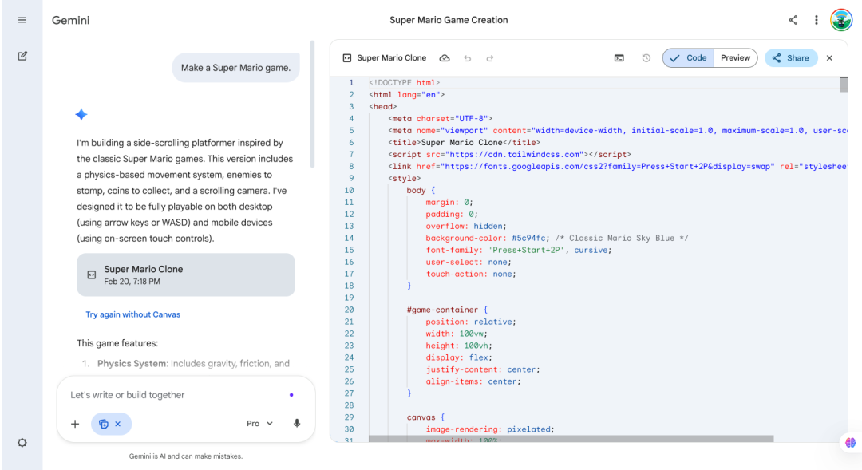Redo the canvas change
This screenshot has height=470, width=862.
click(x=490, y=58)
